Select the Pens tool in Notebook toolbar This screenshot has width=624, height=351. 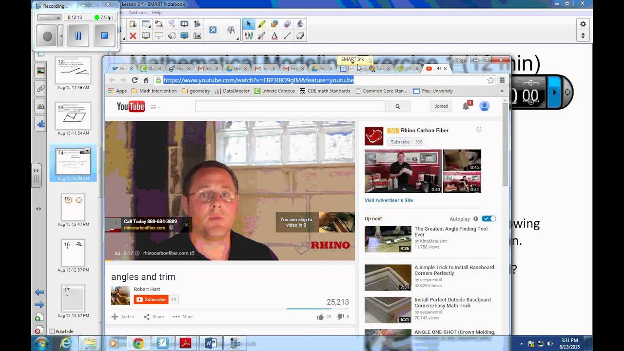[x=249, y=36]
